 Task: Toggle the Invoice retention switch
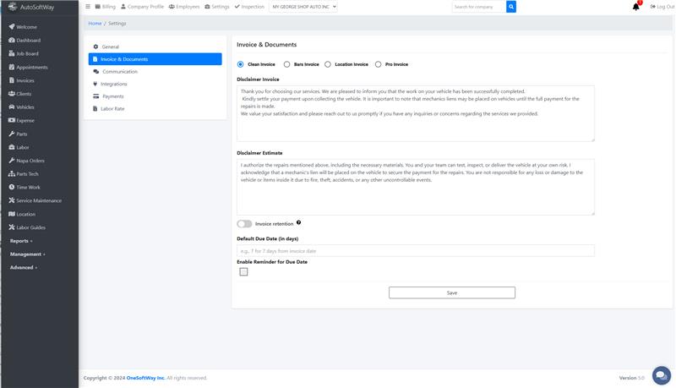click(244, 224)
